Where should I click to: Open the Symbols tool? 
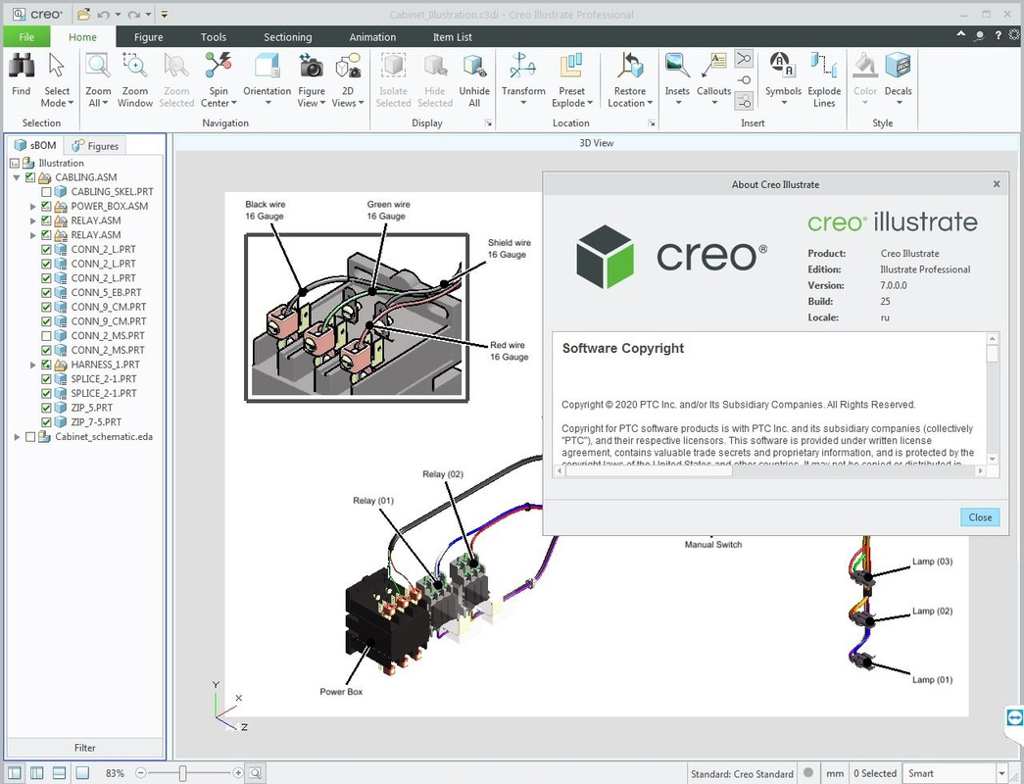click(x=783, y=79)
